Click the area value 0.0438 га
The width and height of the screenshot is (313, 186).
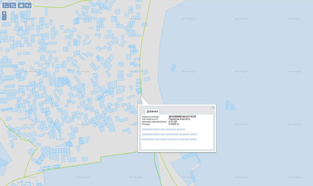[174, 124]
